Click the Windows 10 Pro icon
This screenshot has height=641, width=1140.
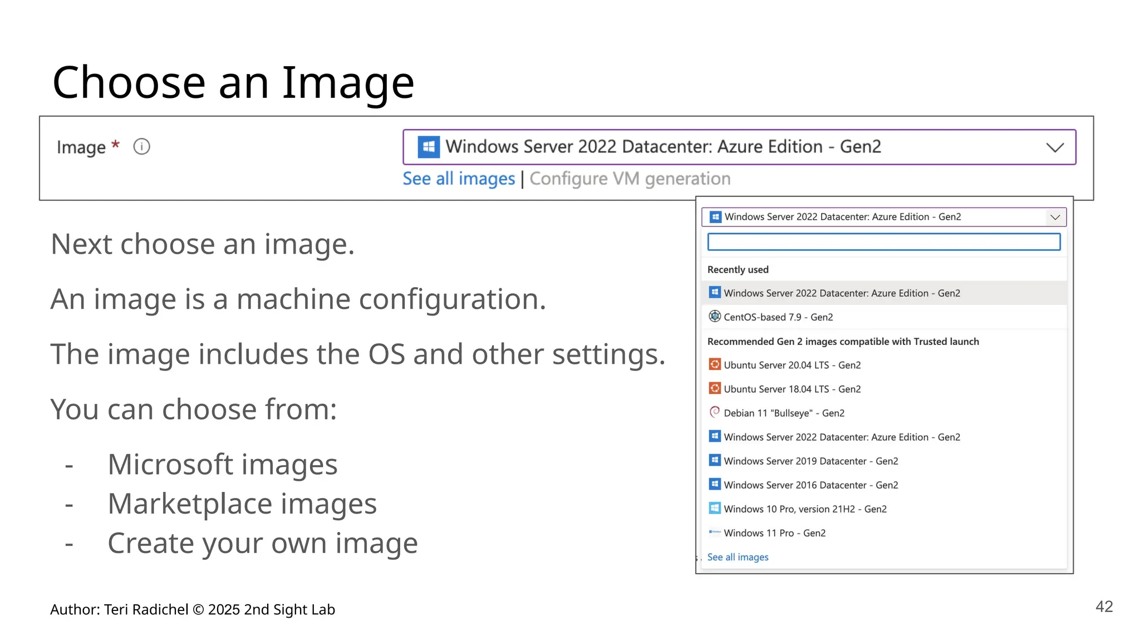coord(715,508)
